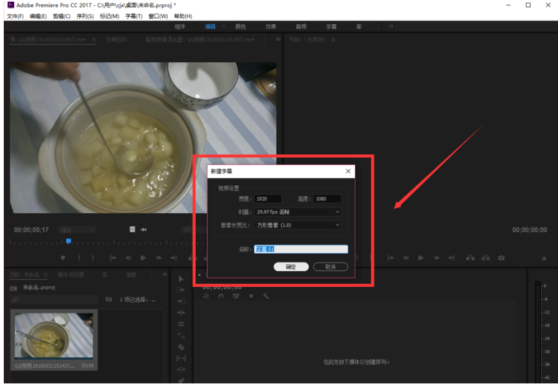Select the Selection arrow tool
558x384 pixels.
coord(181,279)
